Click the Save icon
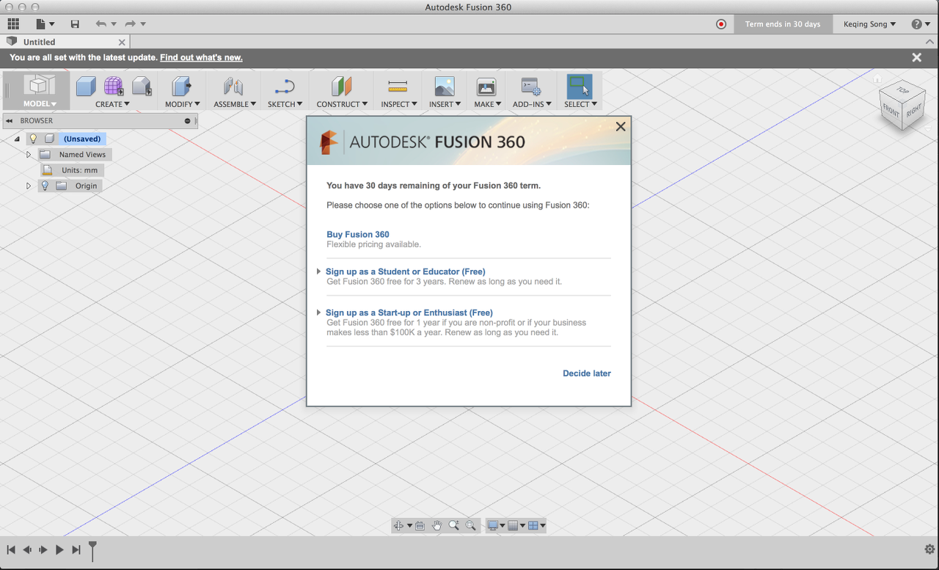 (x=75, y=24)
